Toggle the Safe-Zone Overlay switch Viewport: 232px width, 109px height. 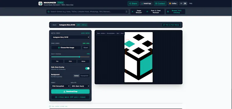[x=87, y=68]
